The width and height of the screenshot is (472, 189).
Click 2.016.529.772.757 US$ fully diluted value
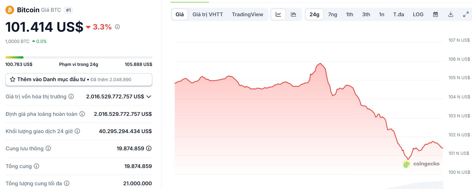tap(123, 114)
